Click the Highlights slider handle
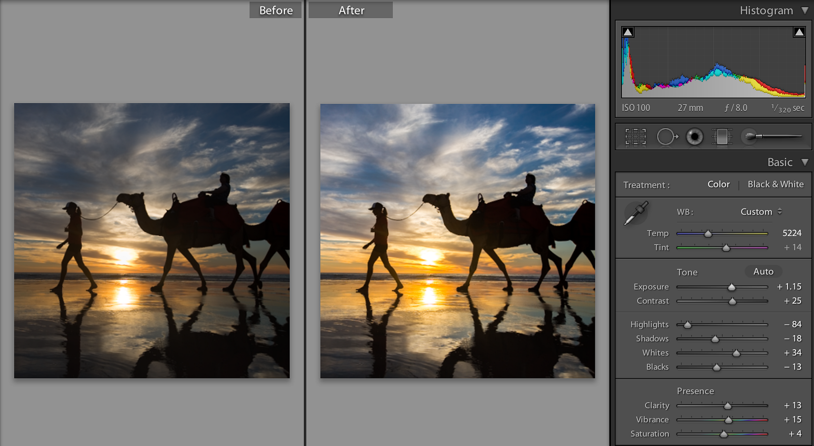This screenshot has width=814, height=446. point(687,325)
